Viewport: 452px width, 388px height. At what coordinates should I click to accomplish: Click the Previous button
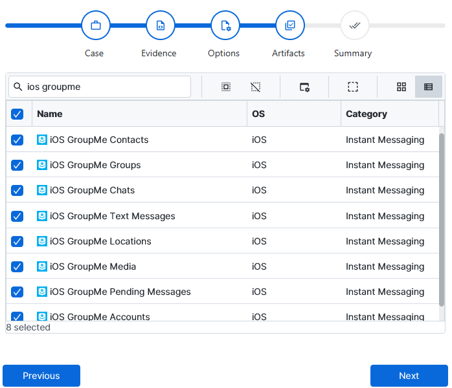point(41,376)
